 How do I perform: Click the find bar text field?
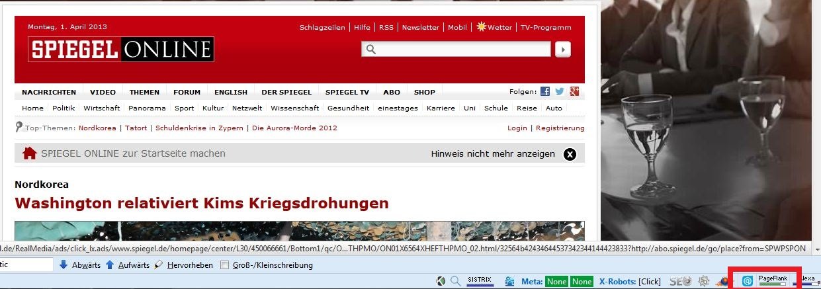[26, 265]
